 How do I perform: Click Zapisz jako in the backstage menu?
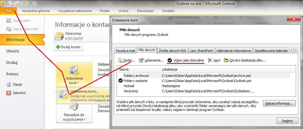click(19, 20)
